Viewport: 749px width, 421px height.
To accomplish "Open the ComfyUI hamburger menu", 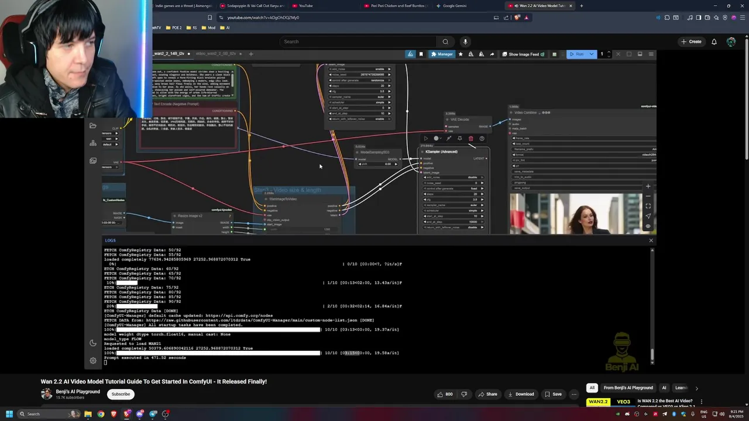I will 651,54.
